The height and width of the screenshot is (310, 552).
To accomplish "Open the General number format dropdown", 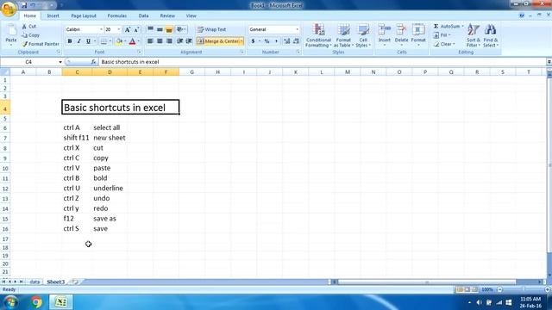I will coord(297,29).
